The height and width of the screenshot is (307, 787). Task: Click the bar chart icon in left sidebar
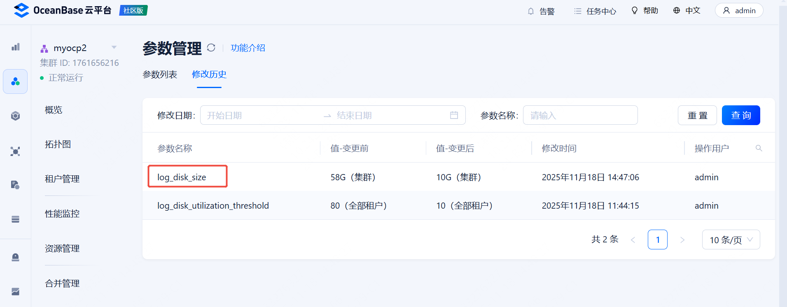tap(15, 47)
